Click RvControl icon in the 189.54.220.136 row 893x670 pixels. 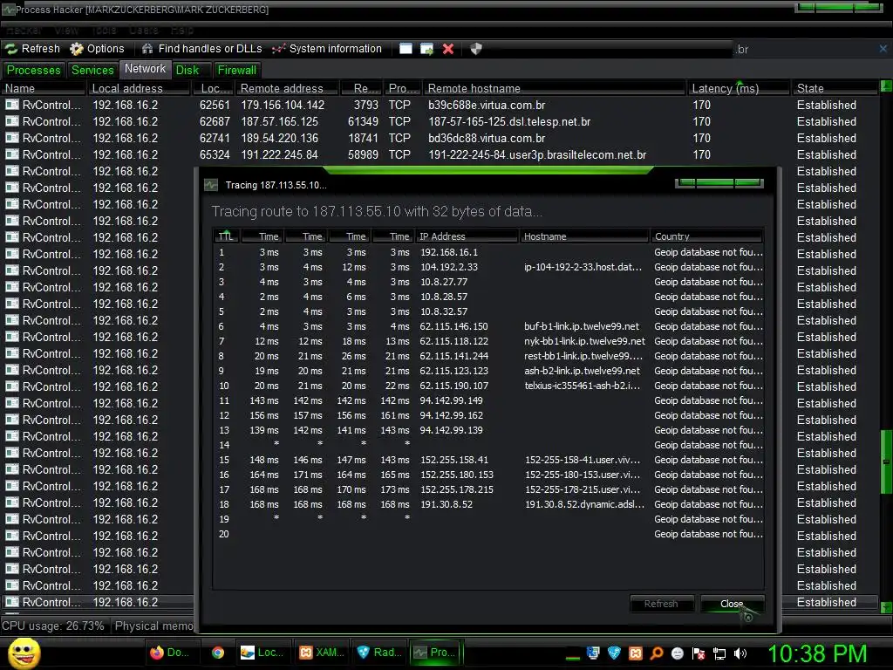click(12, 138)
